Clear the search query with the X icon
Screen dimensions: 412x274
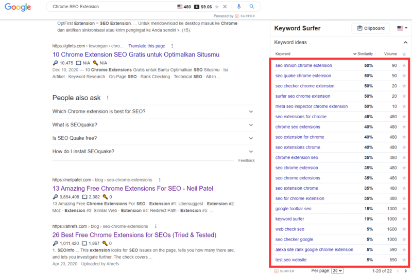click(225, 7)
